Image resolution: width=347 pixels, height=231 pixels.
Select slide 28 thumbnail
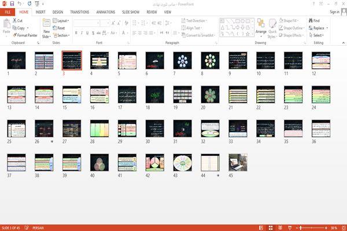click(x=99, y=129)
